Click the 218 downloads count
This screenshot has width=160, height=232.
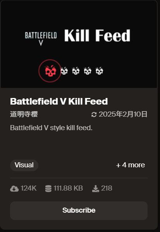[107, 189]
